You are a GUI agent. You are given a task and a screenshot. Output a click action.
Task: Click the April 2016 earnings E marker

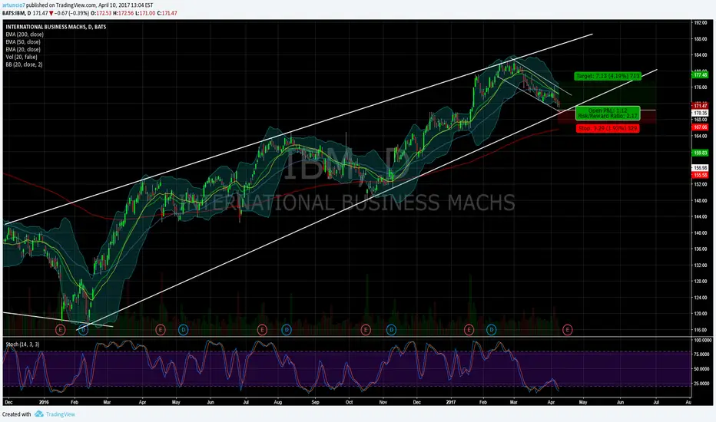click(161, 329)
